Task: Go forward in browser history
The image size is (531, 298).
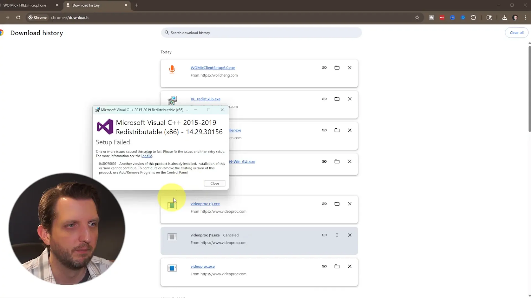Action: pos(7,17)
